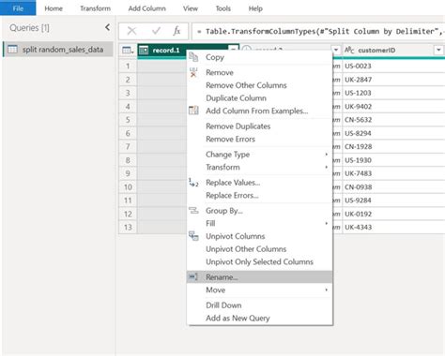This screenshot has width=445, height=356.
Task: Select Unpivot Other Columns
Action: (x=259, y=249)
